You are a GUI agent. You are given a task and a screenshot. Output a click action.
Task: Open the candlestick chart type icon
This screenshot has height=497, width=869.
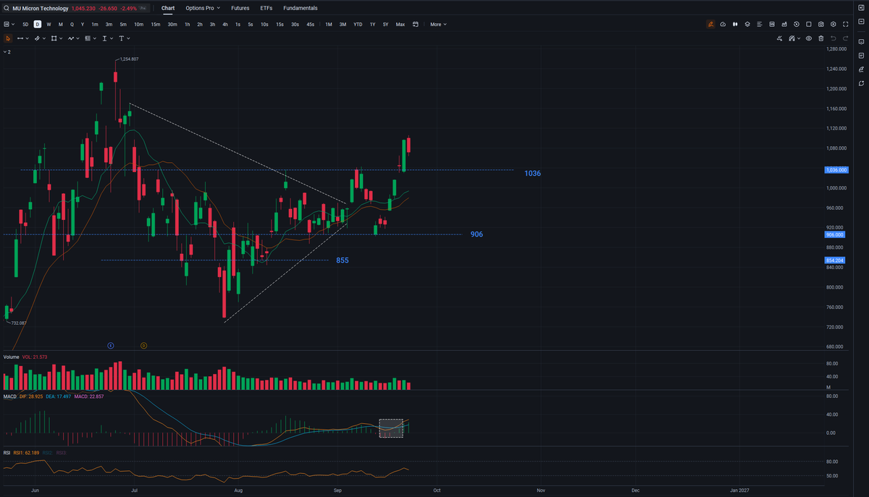pyautogui.click(x=735, y=24)
